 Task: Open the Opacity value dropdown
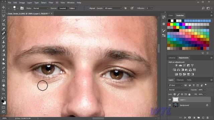(x=205, y=90)
